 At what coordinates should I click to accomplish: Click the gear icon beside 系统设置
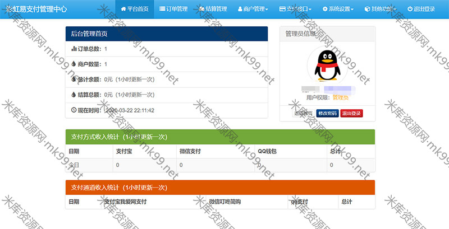point(325,9)
